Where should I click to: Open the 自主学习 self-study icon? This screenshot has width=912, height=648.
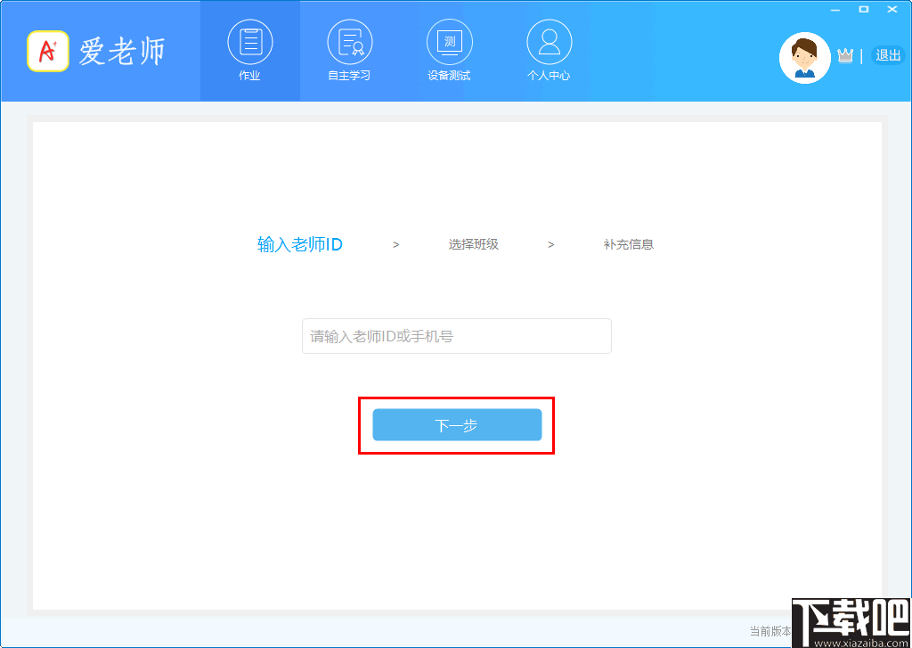(x=349, y=41)
